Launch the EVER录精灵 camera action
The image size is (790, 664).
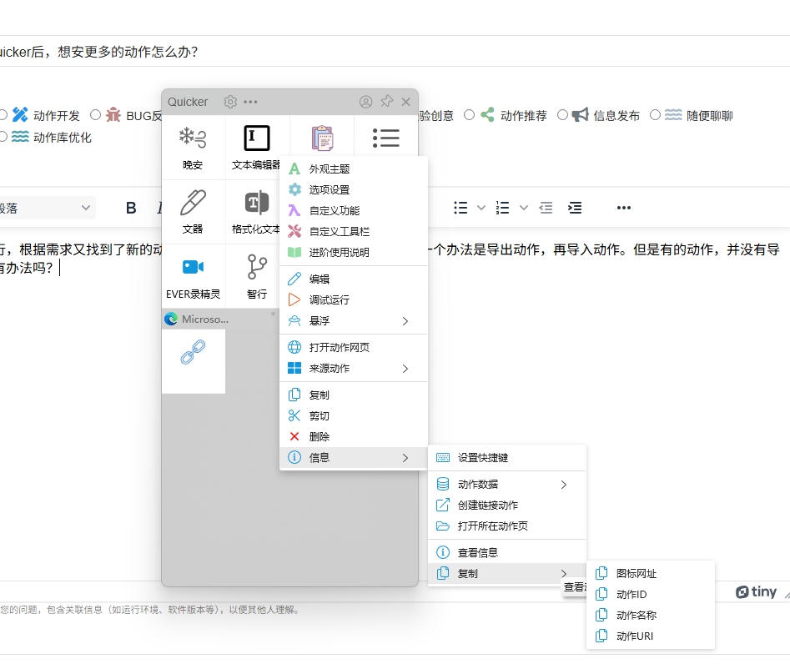(193, 276)
